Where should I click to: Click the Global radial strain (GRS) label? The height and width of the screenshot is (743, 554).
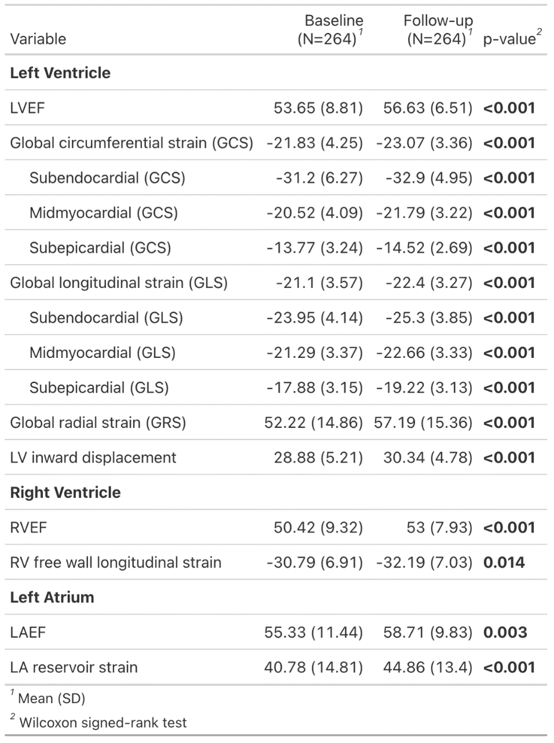pyautogui.click(x=98, y=423)
